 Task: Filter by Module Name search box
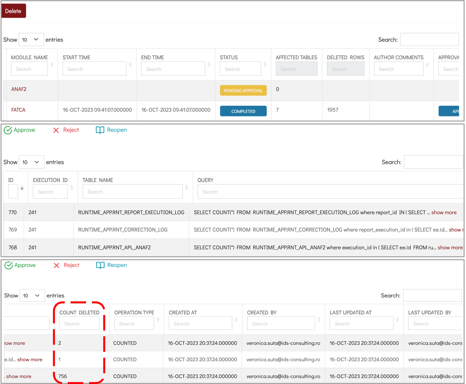click(29, 69)
